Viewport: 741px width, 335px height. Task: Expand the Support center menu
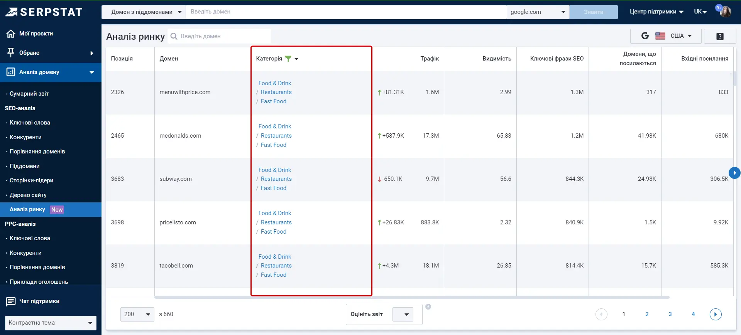pyautogui.click(x=656, y=12)
